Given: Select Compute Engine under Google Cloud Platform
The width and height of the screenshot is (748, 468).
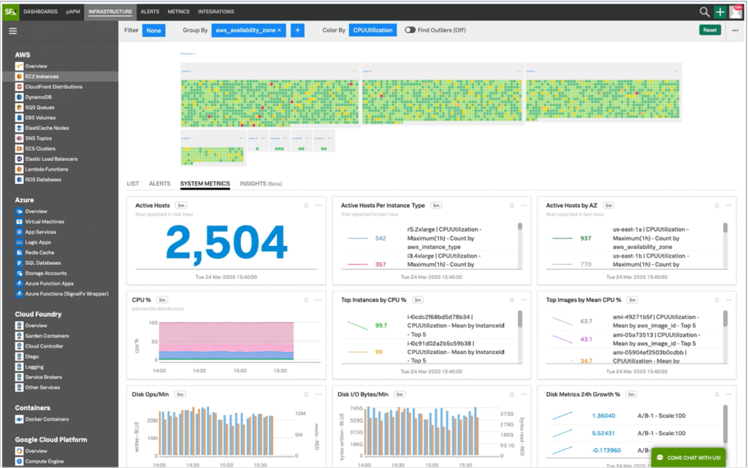Looking at the screenshot, I should click(x=46, y=461).
